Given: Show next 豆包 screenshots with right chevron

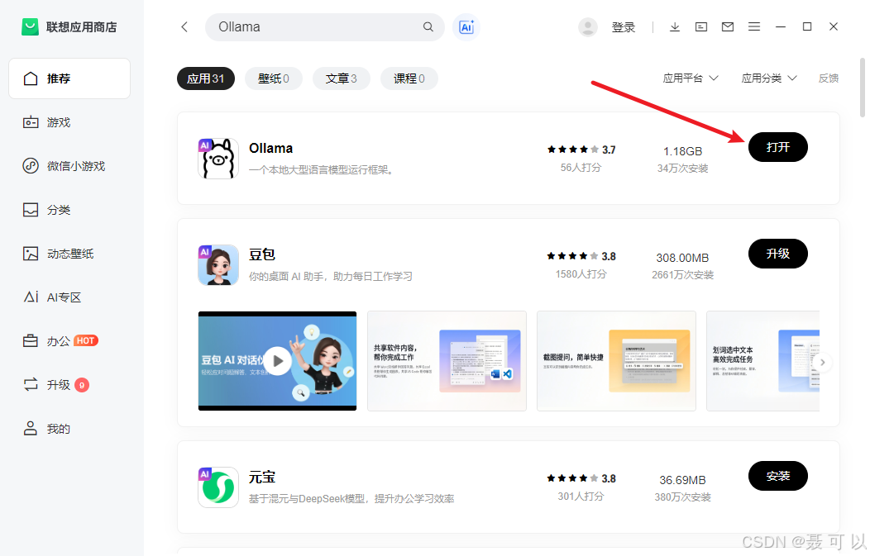Looking at the screenshot, I should (823, 362).
